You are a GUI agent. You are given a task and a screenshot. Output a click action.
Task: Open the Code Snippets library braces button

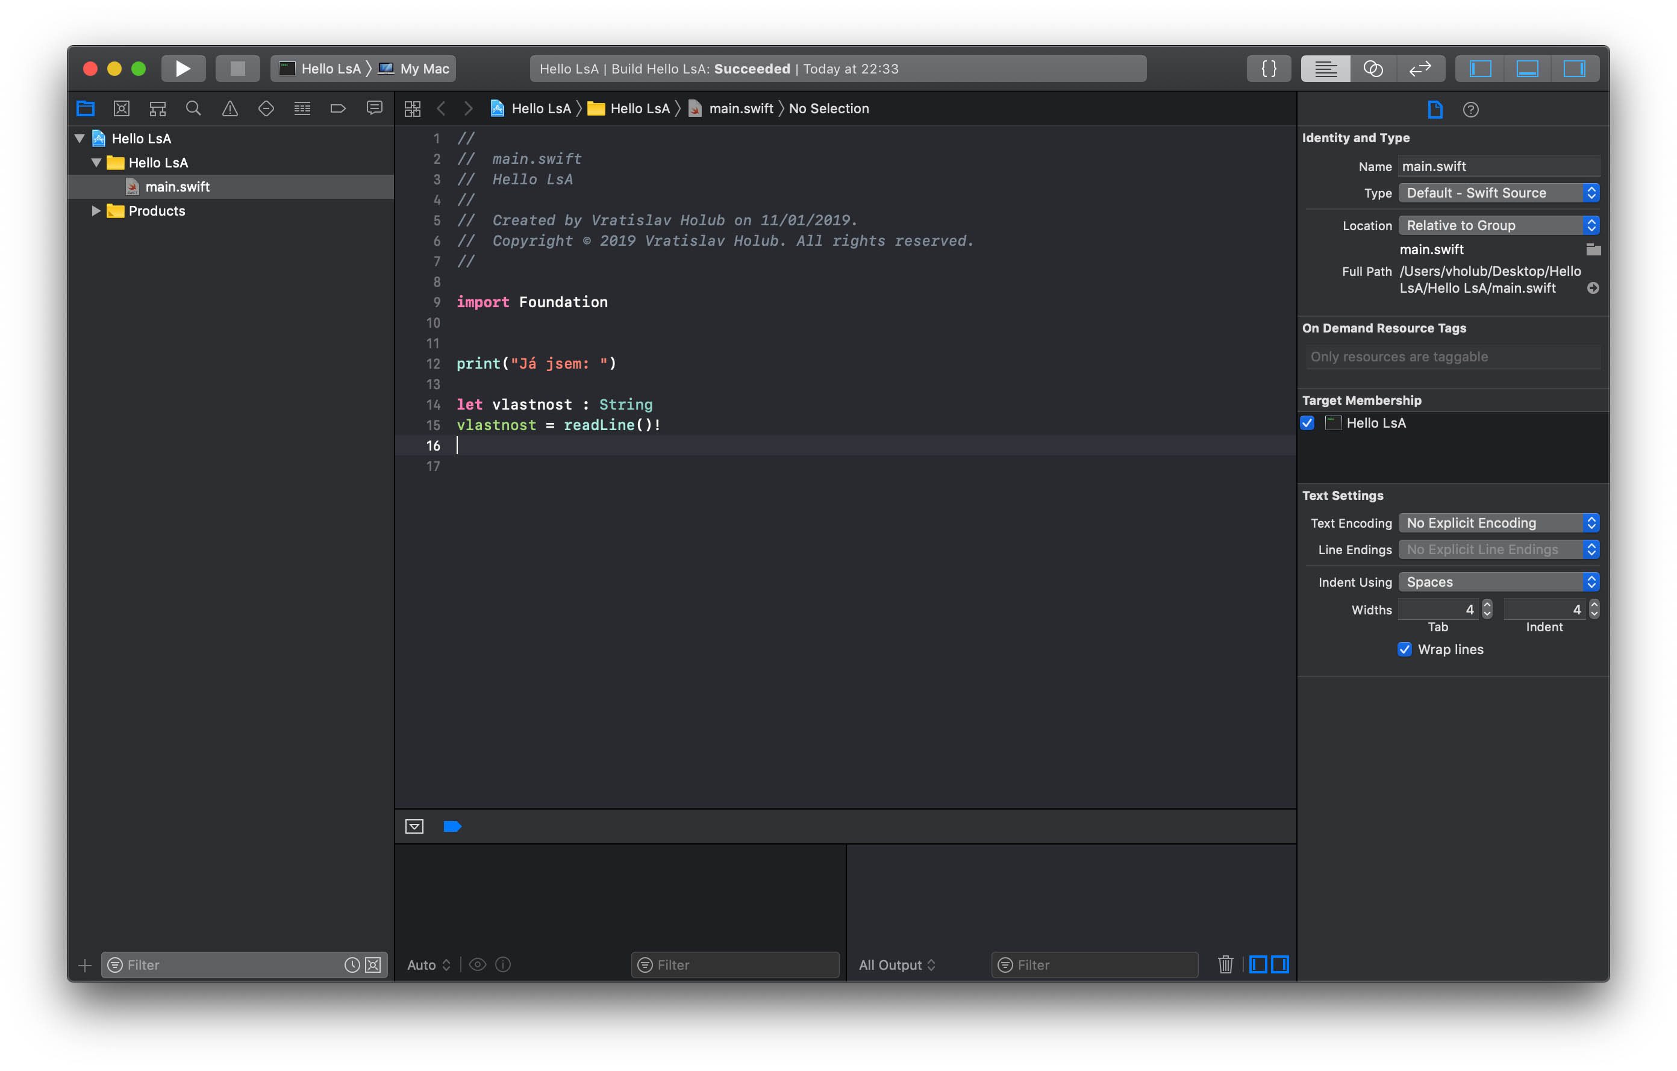pos(1268,68)
